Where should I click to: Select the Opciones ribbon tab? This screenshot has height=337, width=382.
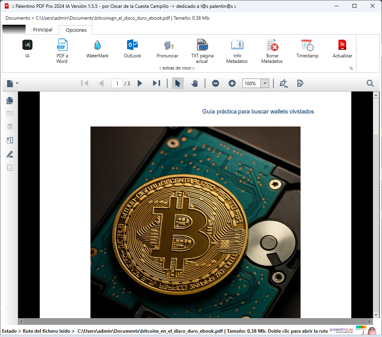pos(76,30)
